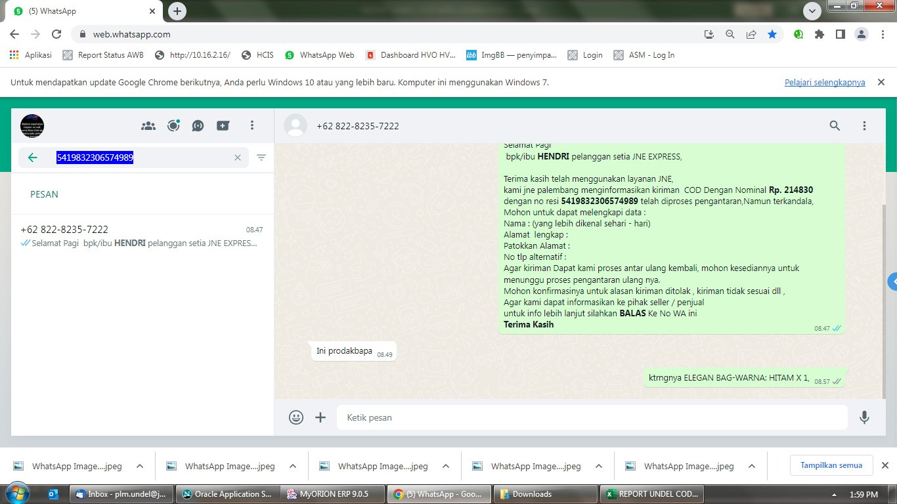Go back from search with green arrow
The height and width of the screenshot is (504, 897).
tap(32, 157)
